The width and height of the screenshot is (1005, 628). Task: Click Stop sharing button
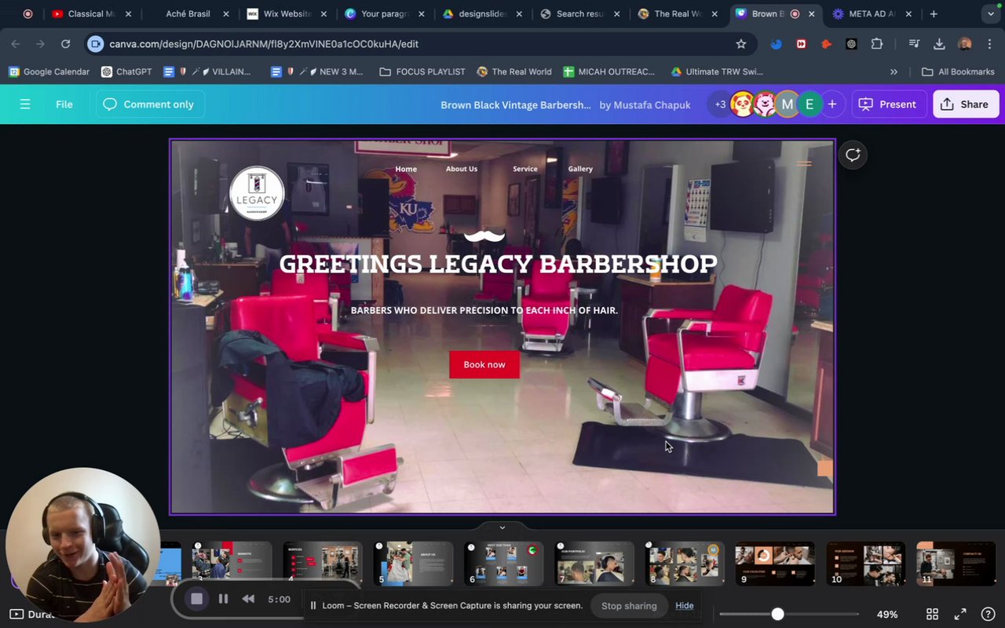(629, 605)
